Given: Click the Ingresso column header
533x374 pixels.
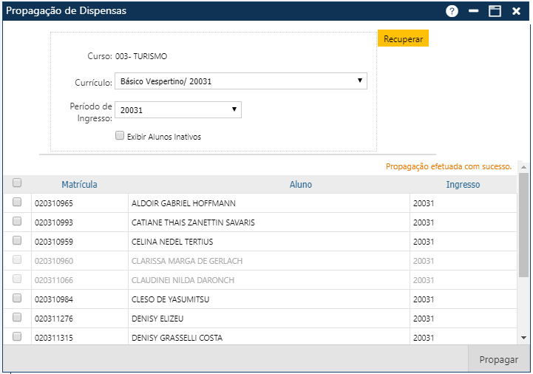Looking at the screenshot, I should (x=463, y=185).
